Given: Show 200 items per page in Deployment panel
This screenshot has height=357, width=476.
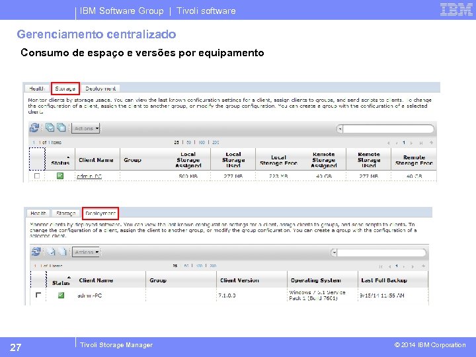Looking at the screenshot, I should [213, 266].
